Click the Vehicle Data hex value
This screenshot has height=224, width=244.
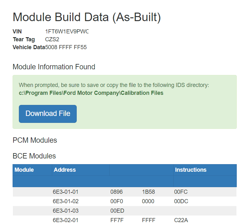(66, 47)
